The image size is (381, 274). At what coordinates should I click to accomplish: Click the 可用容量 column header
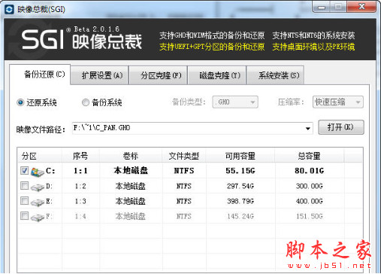240,156
